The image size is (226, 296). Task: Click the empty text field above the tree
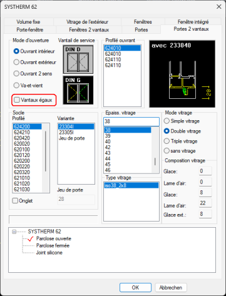pos(53,220)
